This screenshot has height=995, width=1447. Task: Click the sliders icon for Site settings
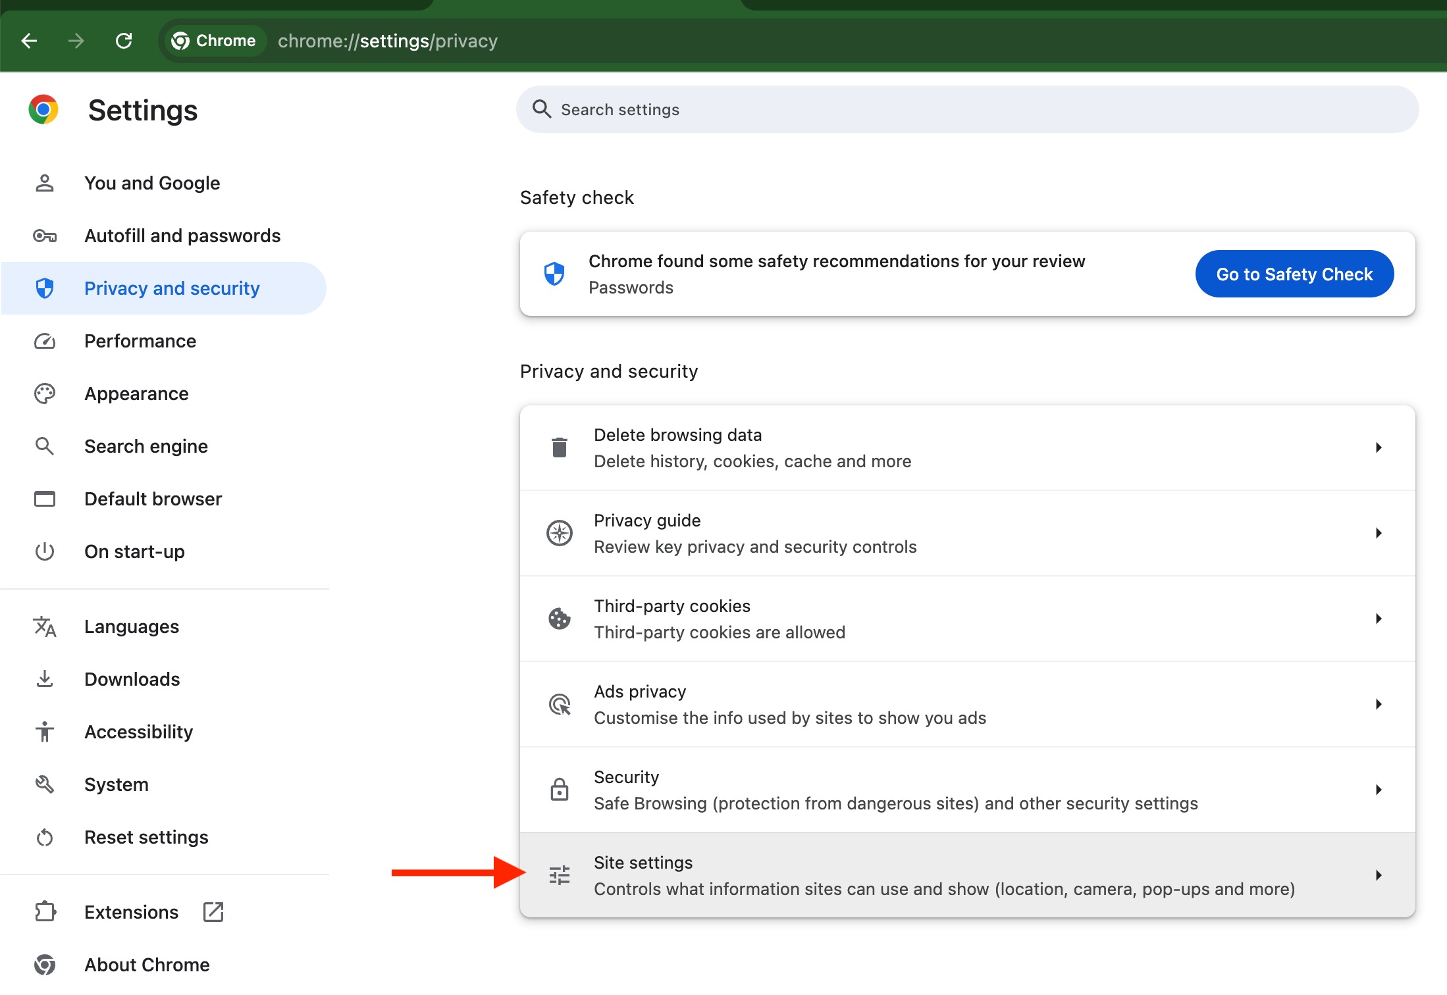559,875
